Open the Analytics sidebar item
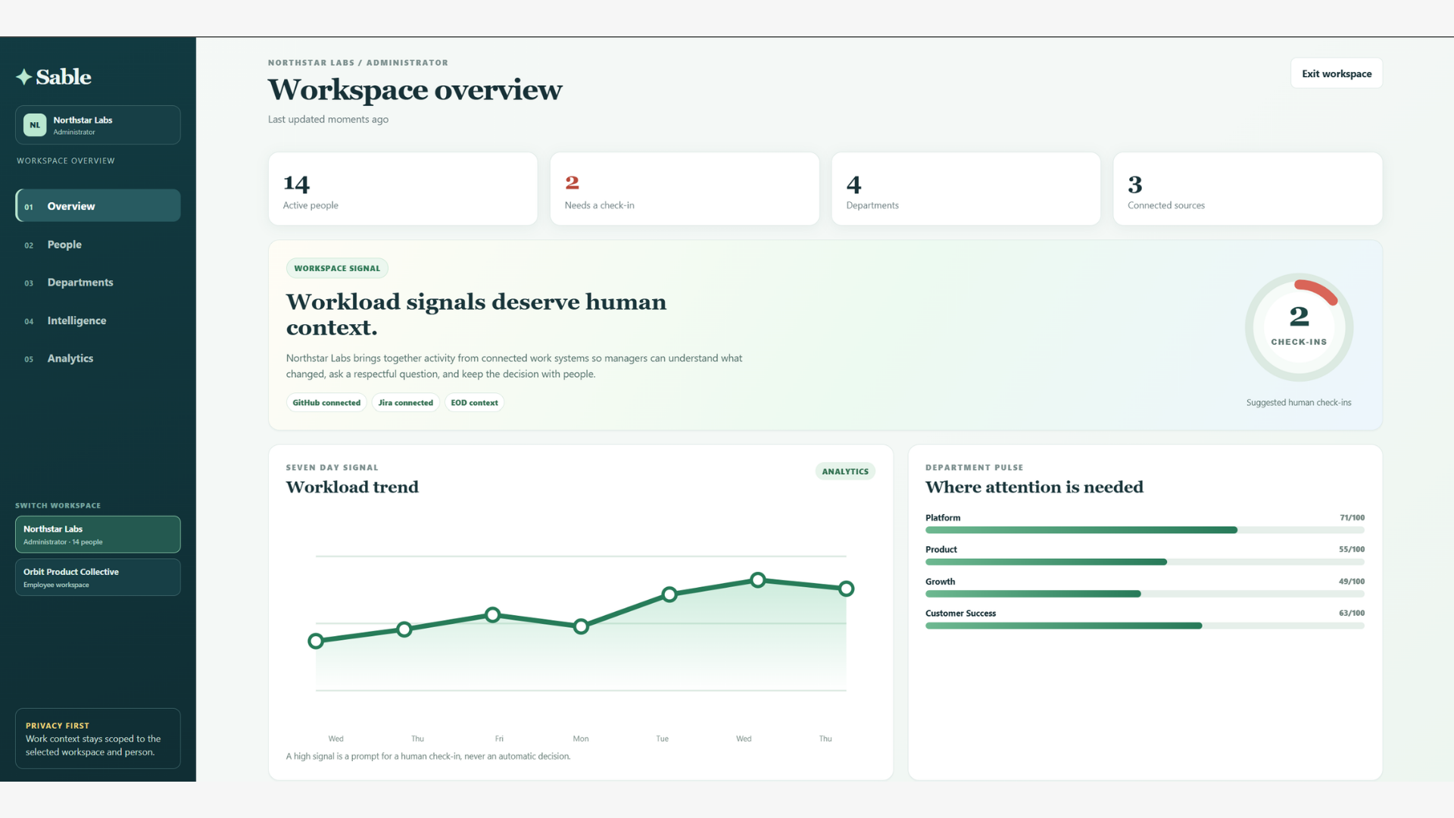The width and height of the screenshot is (1454, 818). click(x=98, y=358)
